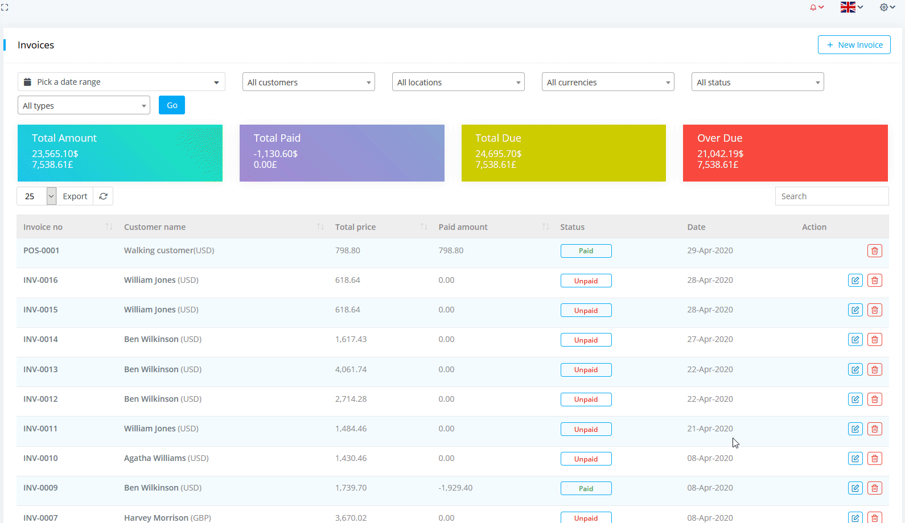
Task: Delete invoice POS-0001
Action: click(x=874, y=251)
